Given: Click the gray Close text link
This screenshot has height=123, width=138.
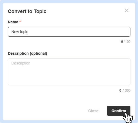Looking at the screenshot, I should pyautogui.click(x=93, y=111).
